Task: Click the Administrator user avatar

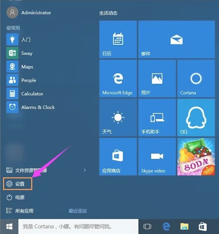Action: coord(12,13)
